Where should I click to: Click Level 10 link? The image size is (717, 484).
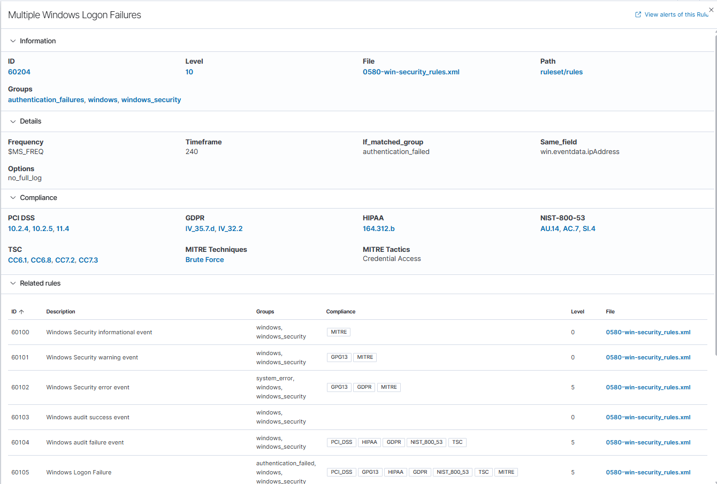click(x=189, y=72)
